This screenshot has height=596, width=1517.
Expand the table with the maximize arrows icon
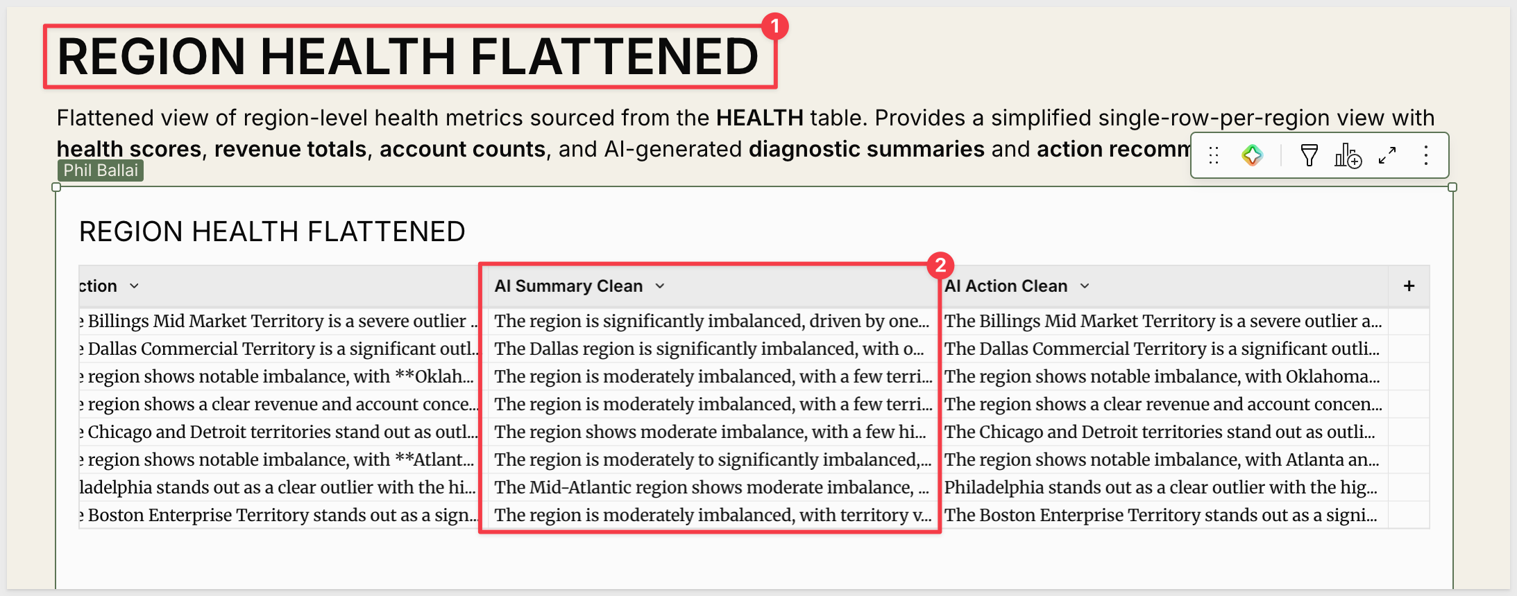point(1387,155)
